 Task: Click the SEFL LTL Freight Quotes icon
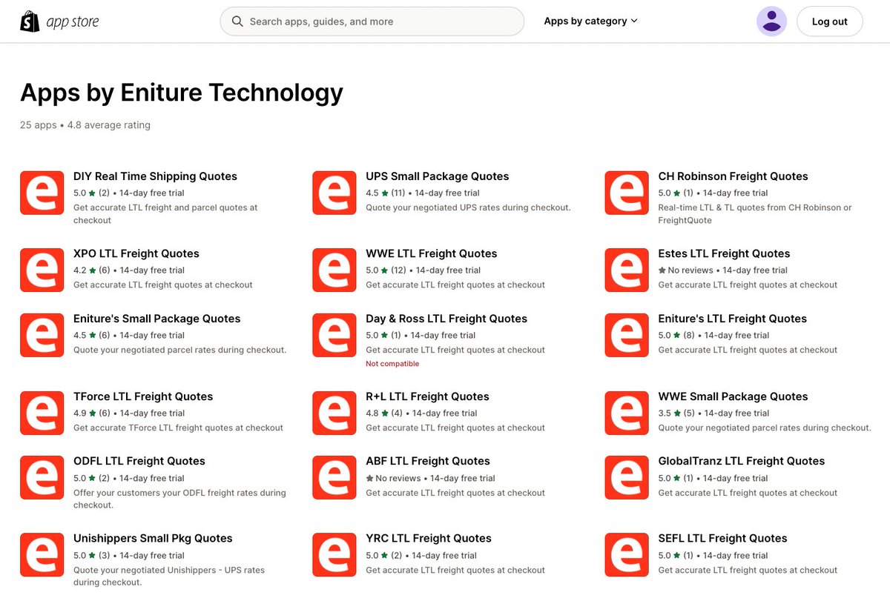click(627, 555)
